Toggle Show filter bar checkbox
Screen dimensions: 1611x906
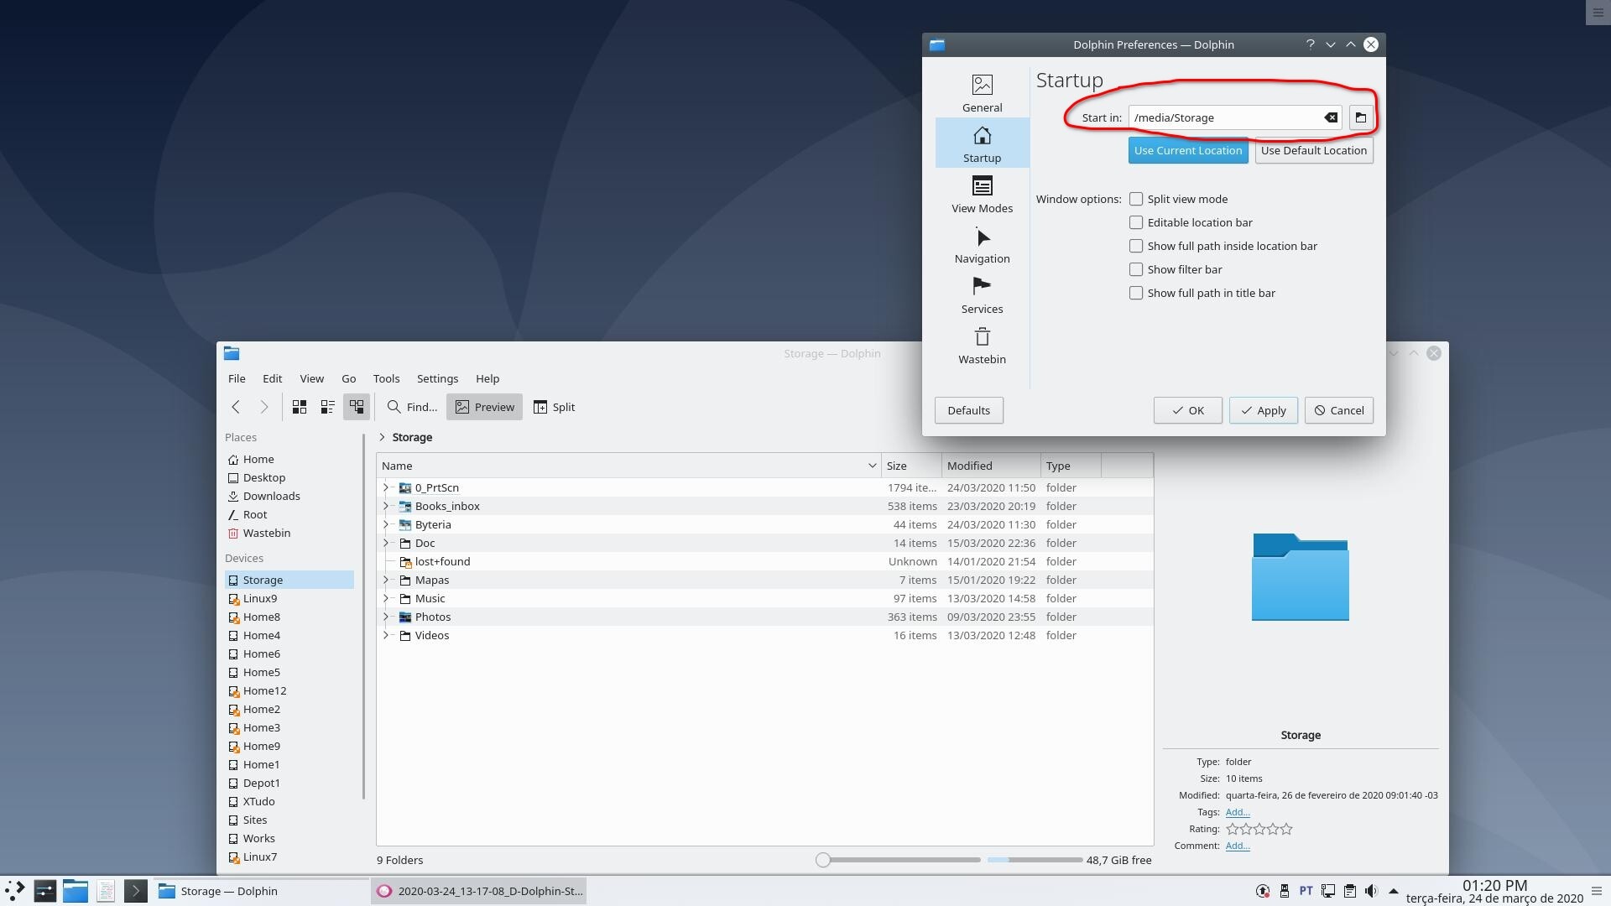click(1136, 269)
